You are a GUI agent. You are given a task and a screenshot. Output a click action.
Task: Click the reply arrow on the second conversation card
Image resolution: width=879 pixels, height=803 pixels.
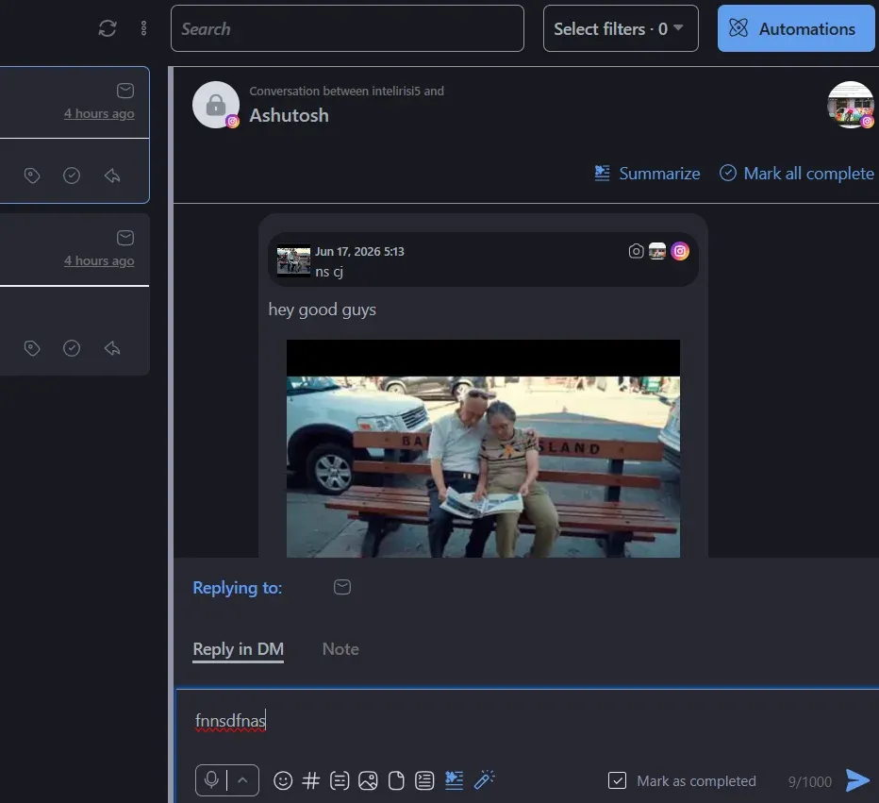pos(112,348)
